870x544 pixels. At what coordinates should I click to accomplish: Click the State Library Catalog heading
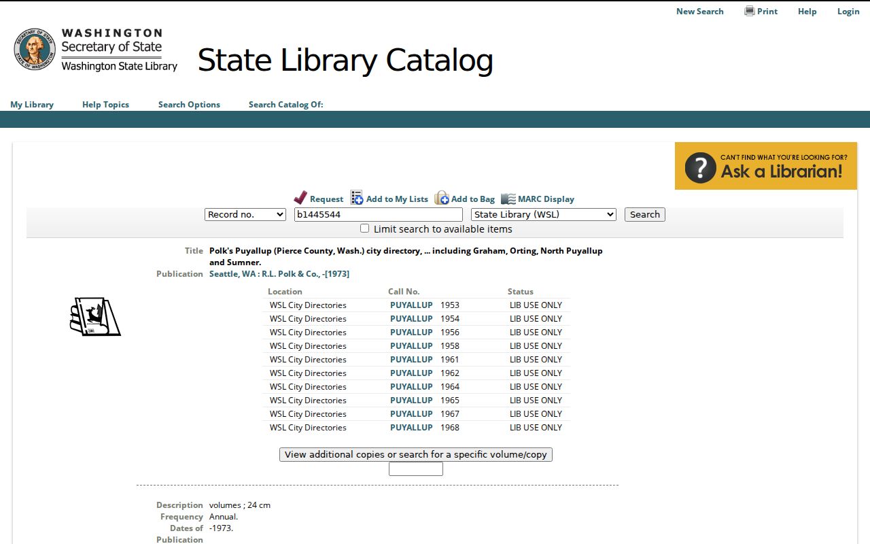[x=345, y=60]
